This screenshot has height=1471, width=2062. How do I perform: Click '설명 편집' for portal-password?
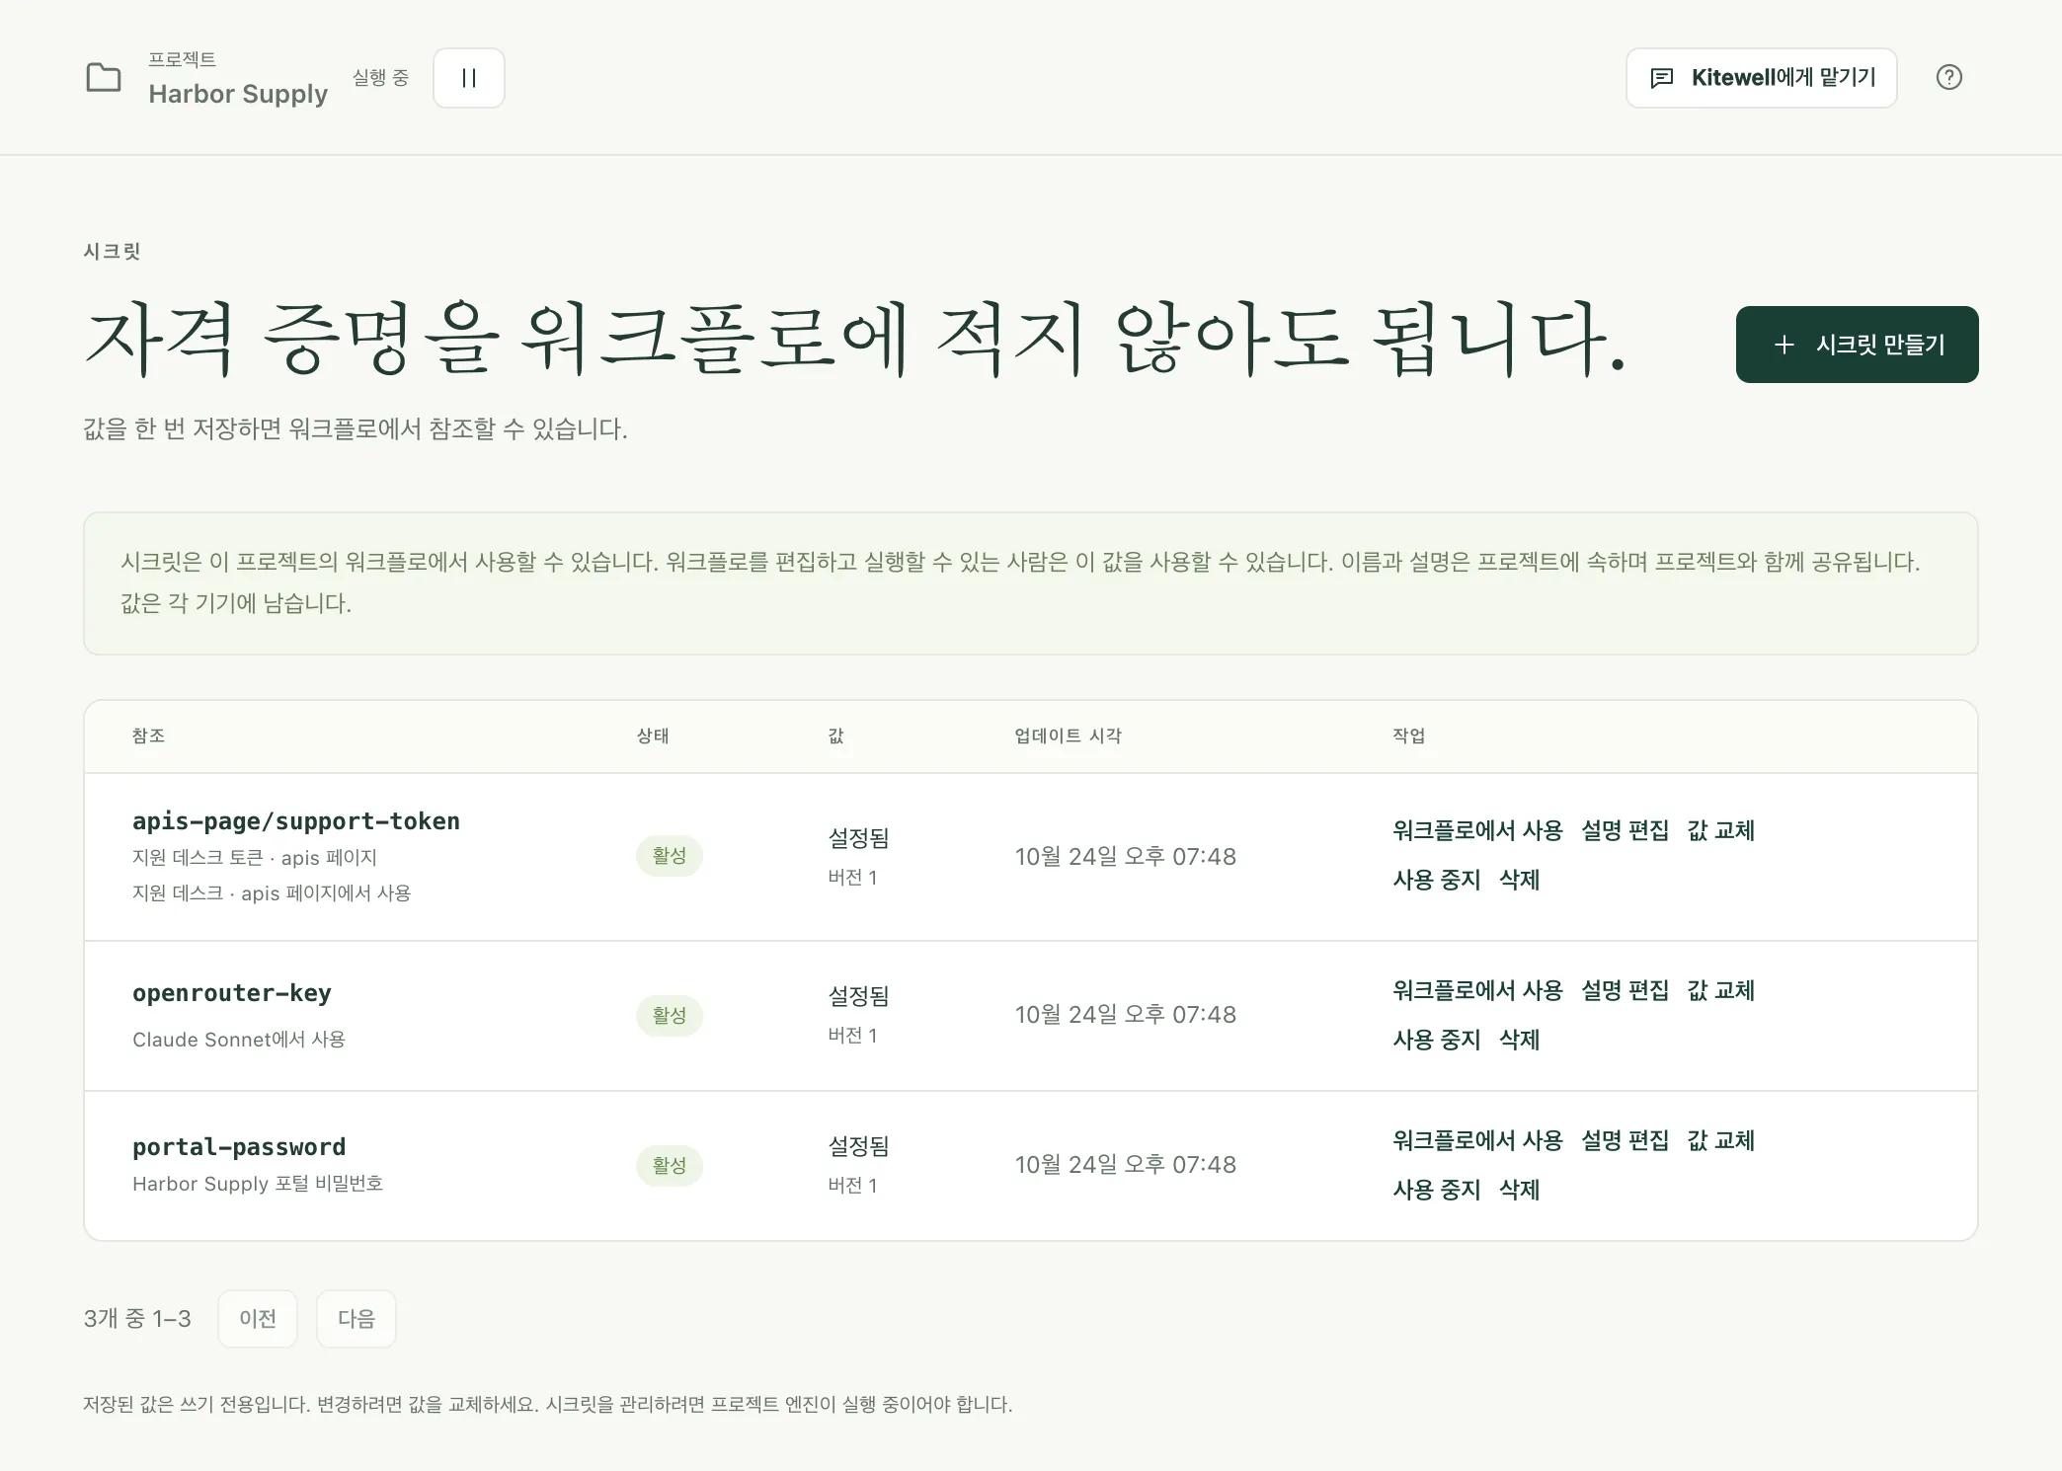(1625, 1140)
